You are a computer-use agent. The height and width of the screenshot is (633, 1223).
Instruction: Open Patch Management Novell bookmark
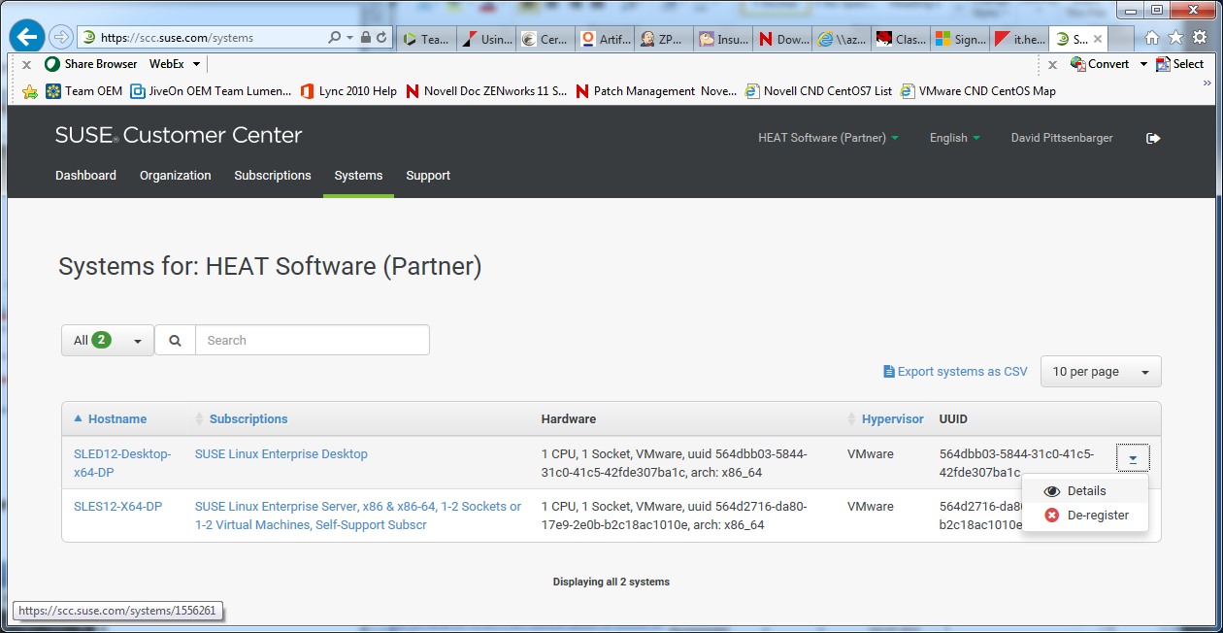(x=656, y=91)
